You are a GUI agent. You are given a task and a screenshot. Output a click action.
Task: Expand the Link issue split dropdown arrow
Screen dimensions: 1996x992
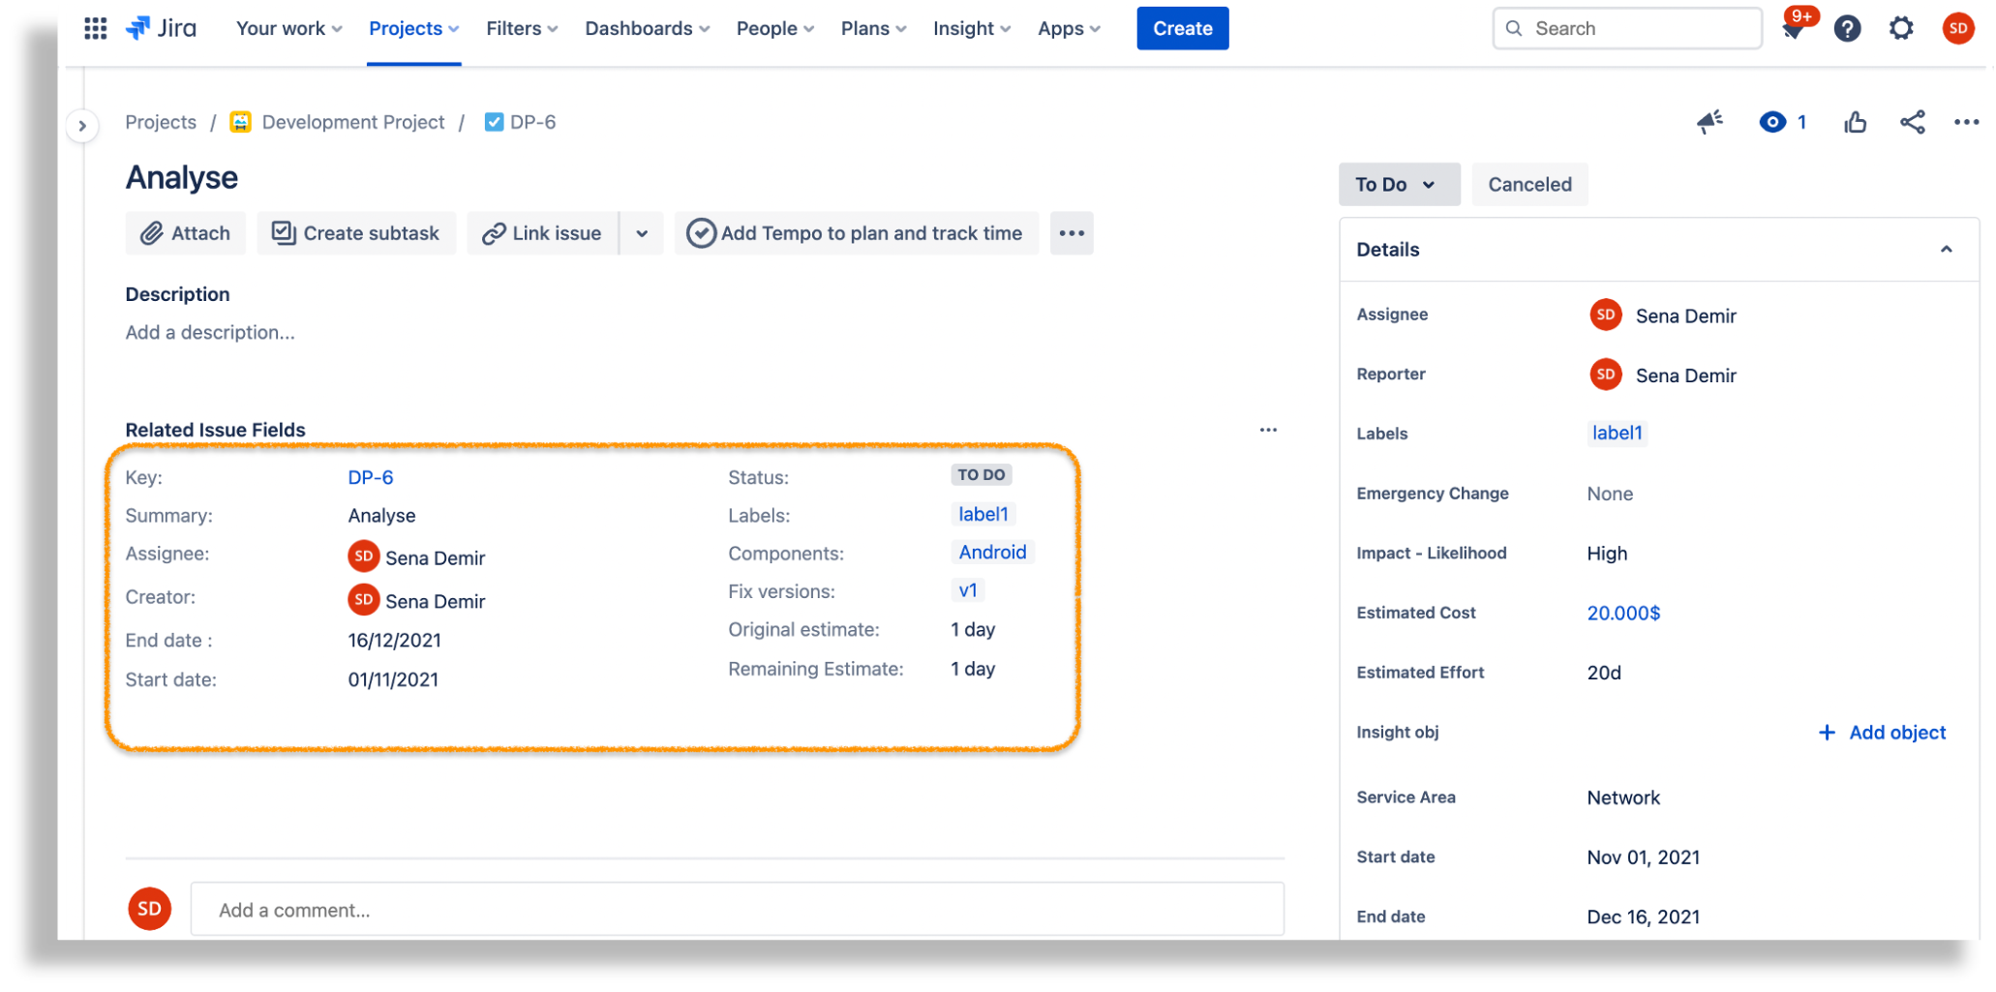641,232
